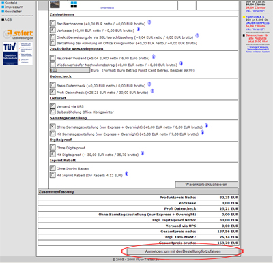The height and width of the screenshot is (263, 273).
Task: Enable the Neutraler Versand checkbox
Action: click(x=53, y=57)
